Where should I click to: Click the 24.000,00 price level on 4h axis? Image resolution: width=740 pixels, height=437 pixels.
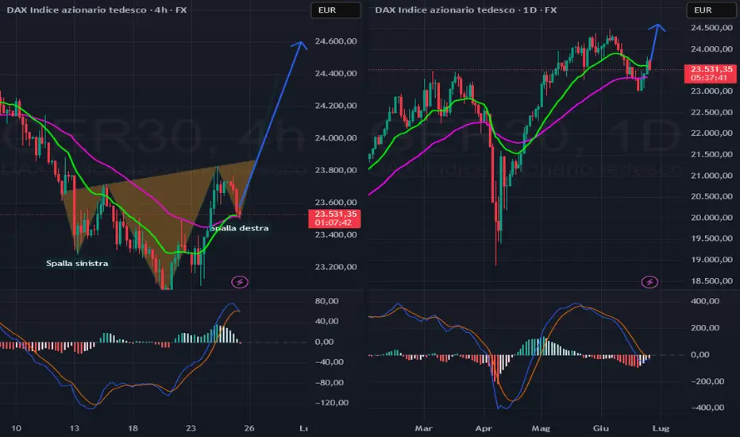[x=336, y=138]
